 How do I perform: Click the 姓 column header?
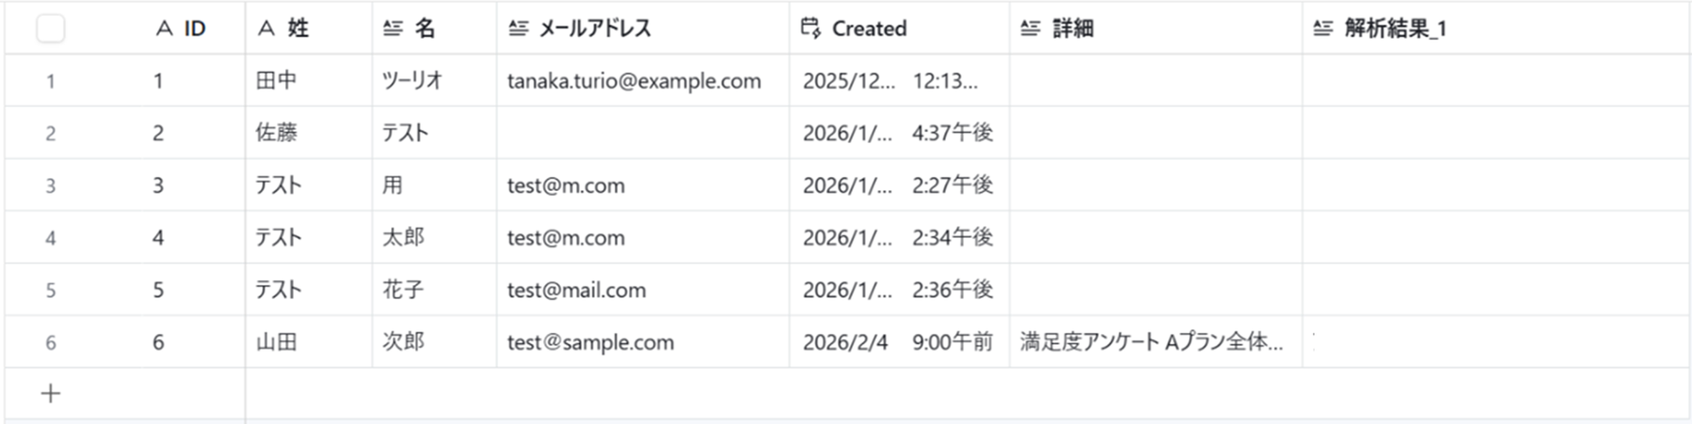coord(308,29)
